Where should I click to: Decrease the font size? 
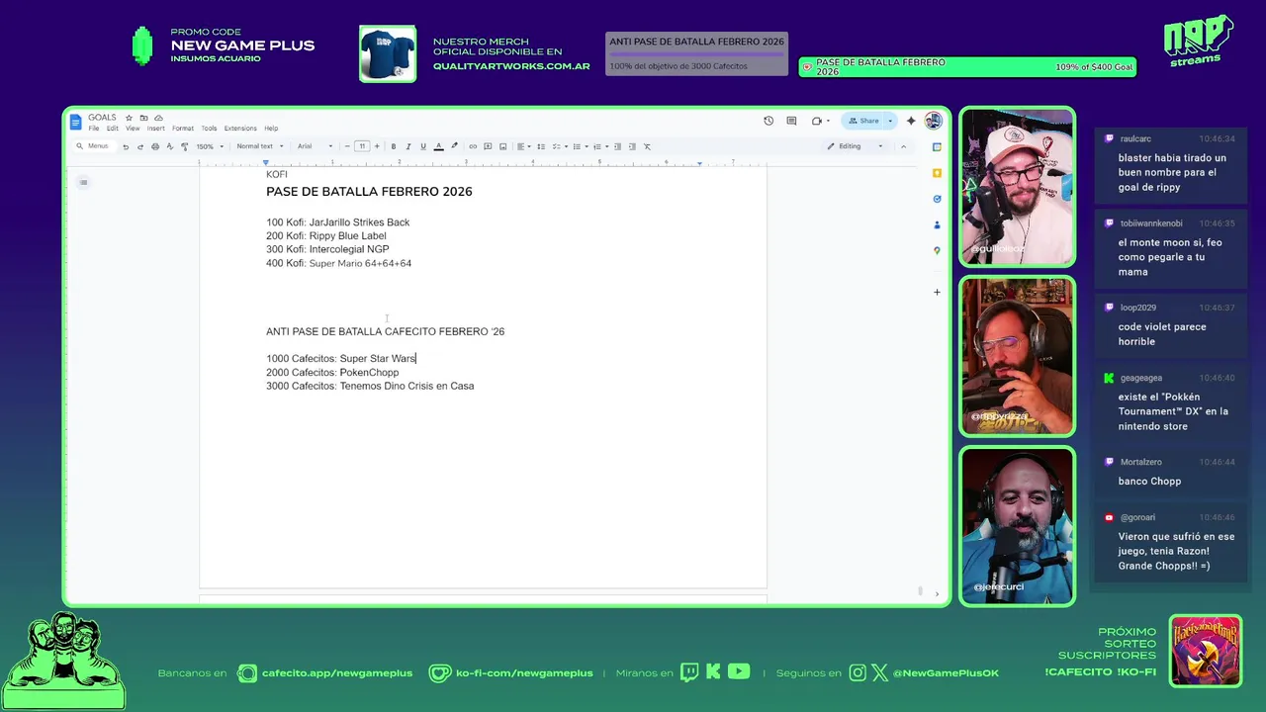347,146
